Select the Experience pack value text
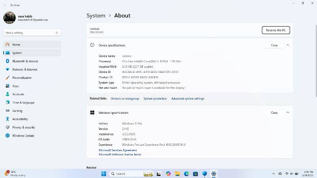 coord(154,145)
